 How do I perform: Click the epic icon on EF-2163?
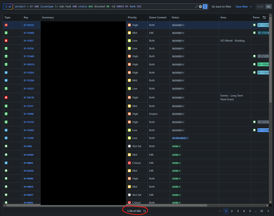coord(6,146)
